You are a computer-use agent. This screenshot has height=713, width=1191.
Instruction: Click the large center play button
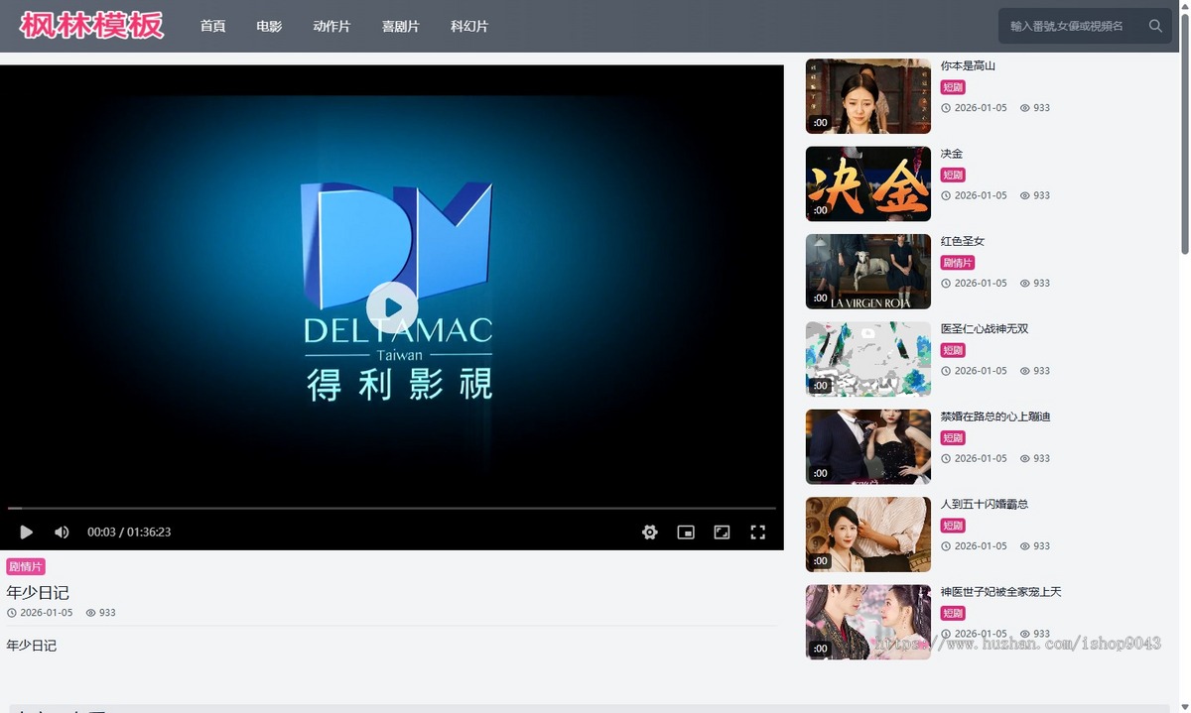point(392,308)
